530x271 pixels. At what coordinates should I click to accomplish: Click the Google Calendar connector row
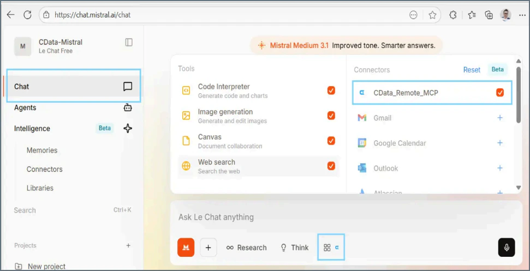tap(432, 143)
